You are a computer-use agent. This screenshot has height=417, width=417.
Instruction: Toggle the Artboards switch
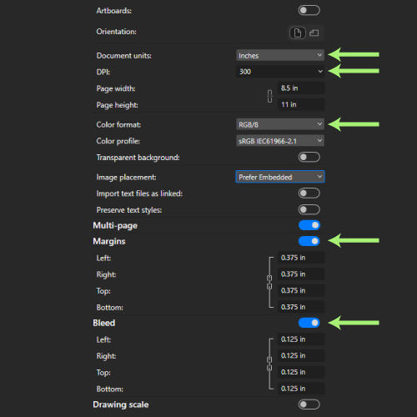(309, 11)
